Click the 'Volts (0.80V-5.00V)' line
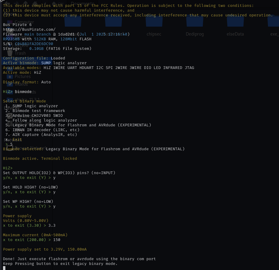The width and height of the screenshot is (279, 270). tap(26, 220)
